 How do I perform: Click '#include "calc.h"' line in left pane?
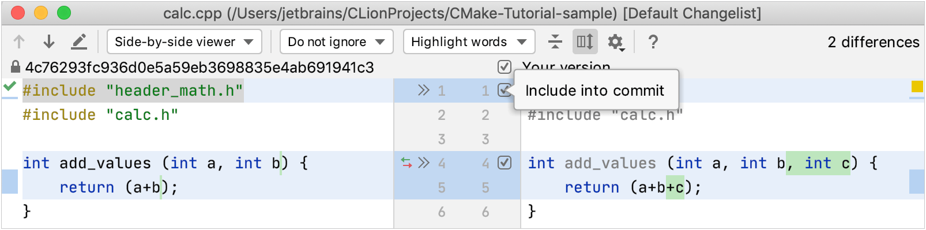[100, 115]
